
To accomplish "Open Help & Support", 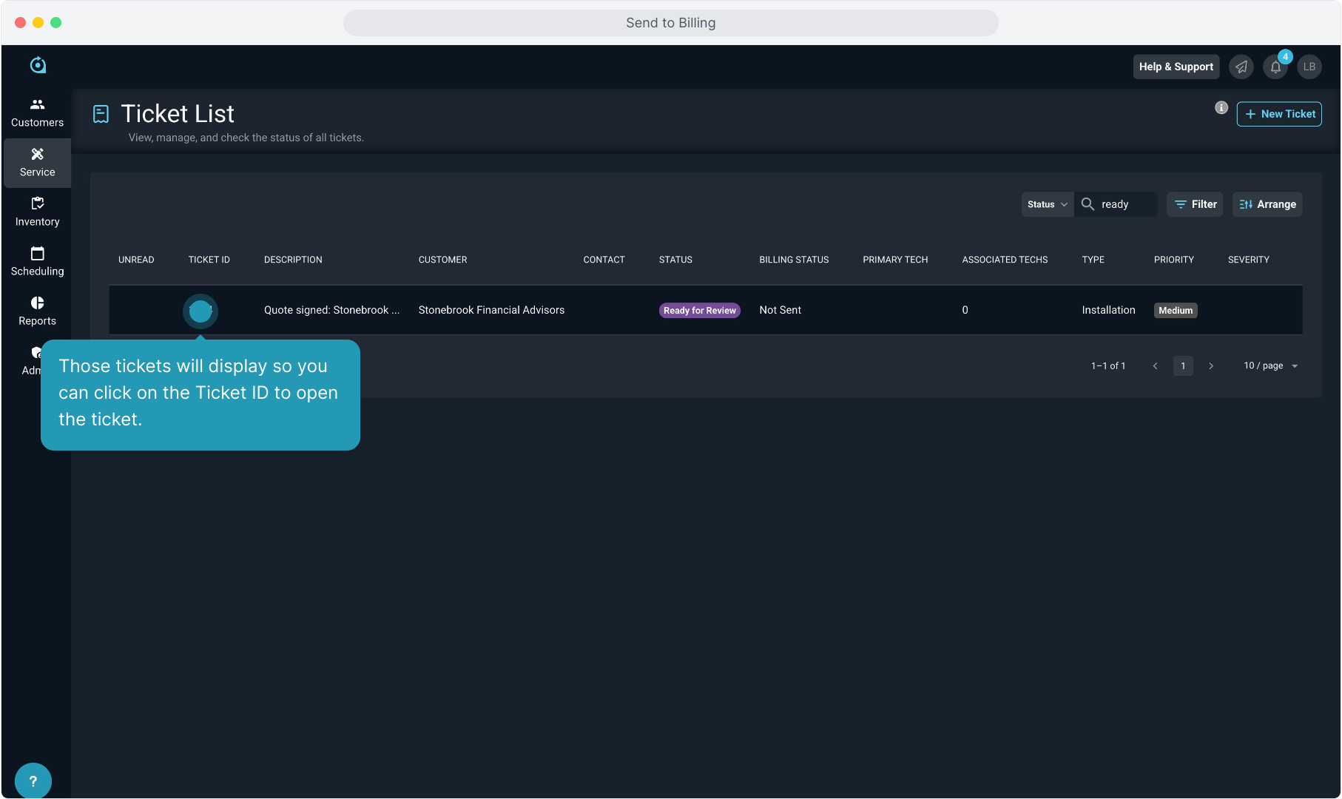I will point(1176,67).
